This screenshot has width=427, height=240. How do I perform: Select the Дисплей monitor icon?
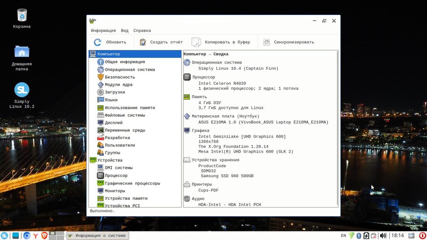[x=100, y=123]
